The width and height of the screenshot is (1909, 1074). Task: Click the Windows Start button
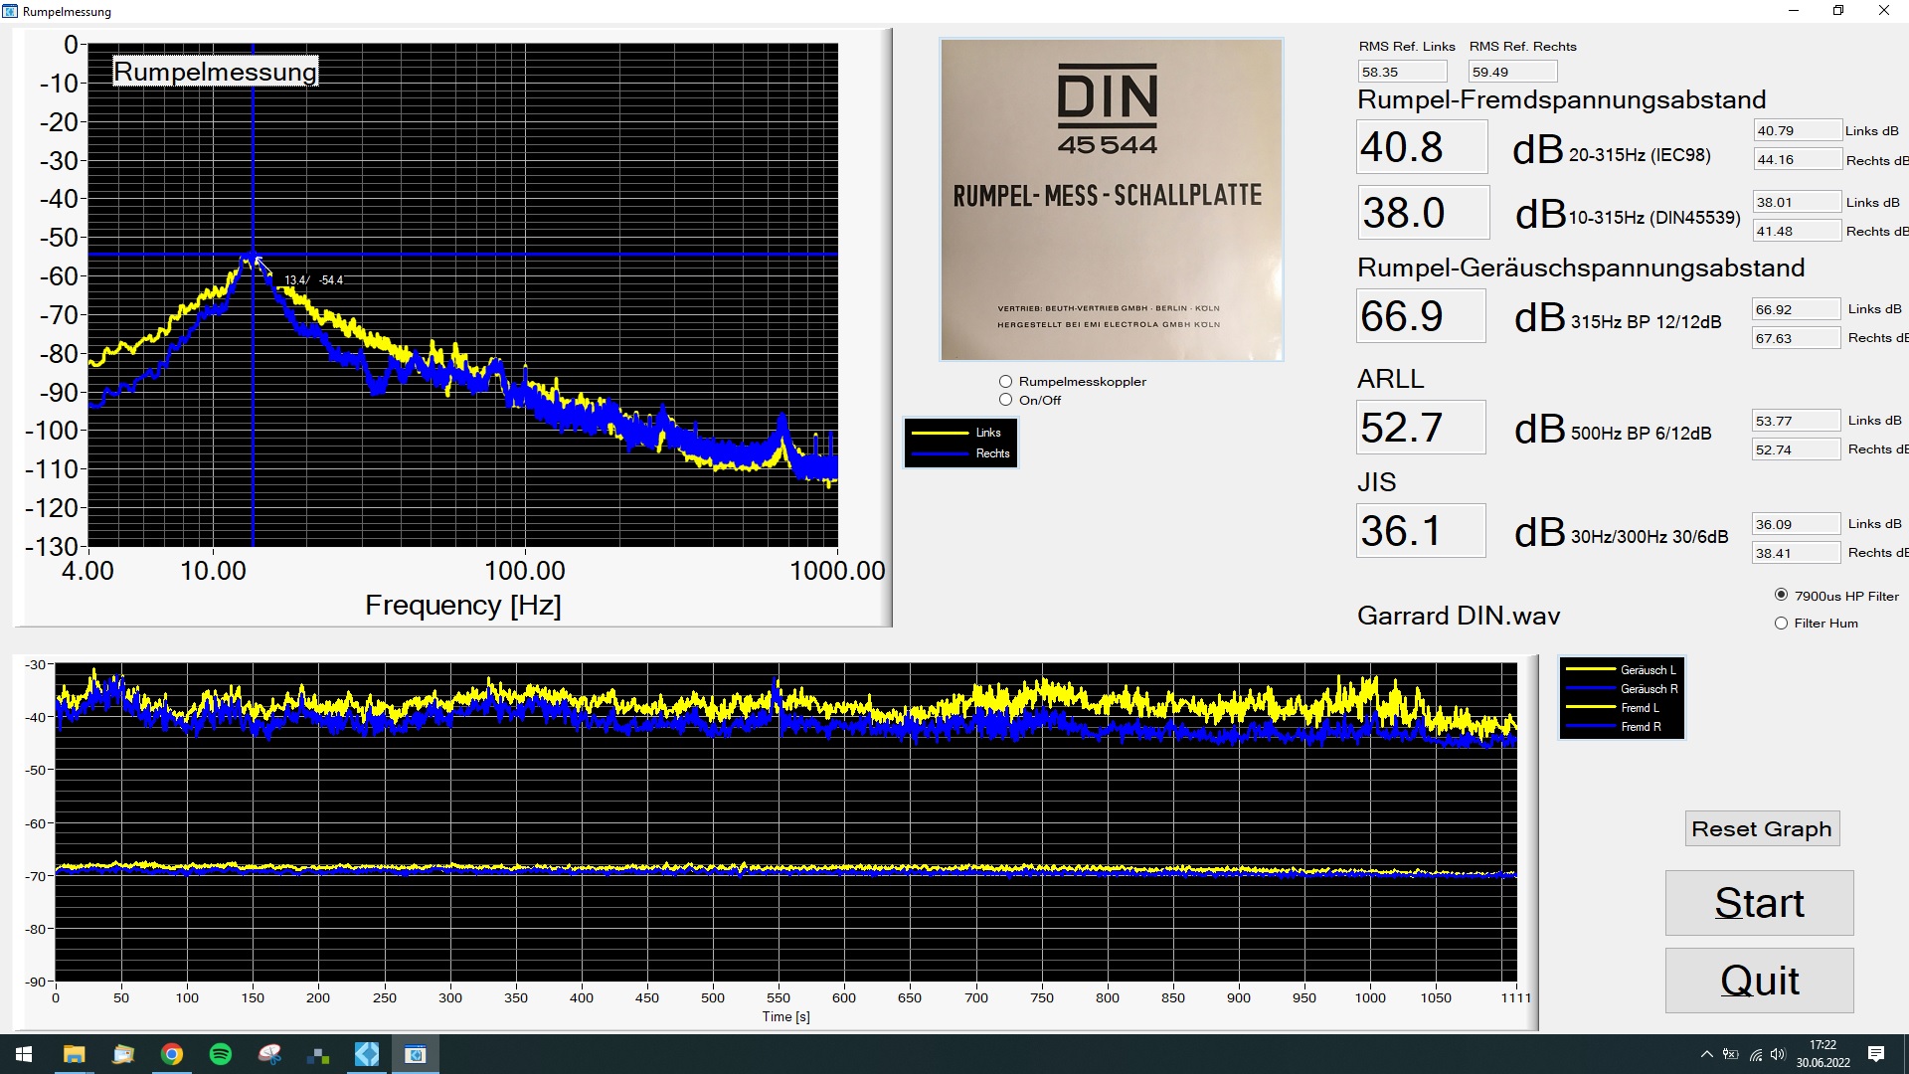(x=24, y=1054)
